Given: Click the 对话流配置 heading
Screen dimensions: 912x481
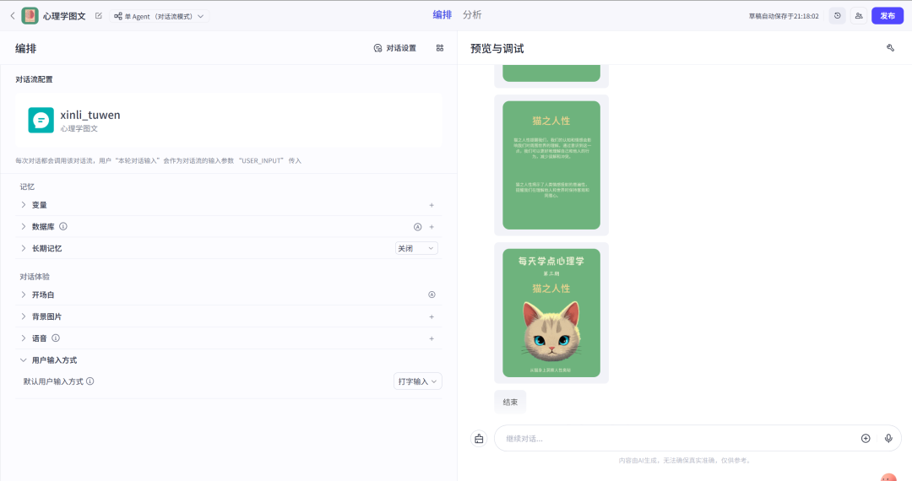Looking at the screenshot, I should click(x=34, y=79).
